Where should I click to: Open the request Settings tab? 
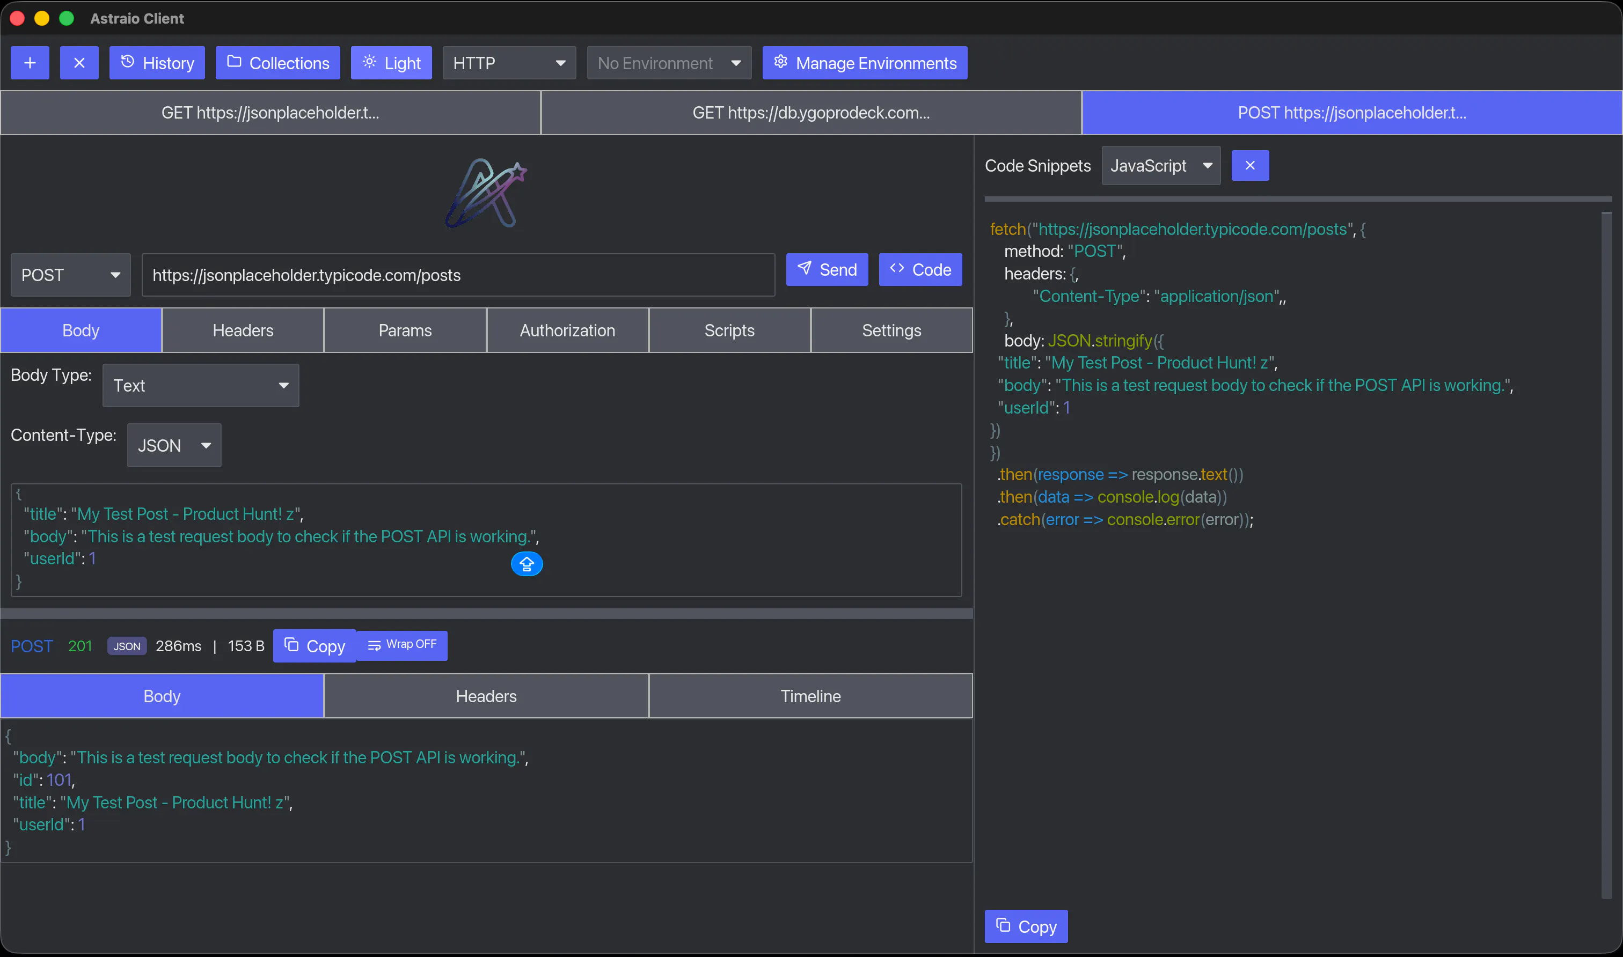click(891, 330)
